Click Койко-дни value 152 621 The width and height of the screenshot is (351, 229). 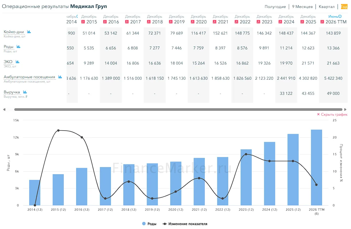[x=221, y=33]
